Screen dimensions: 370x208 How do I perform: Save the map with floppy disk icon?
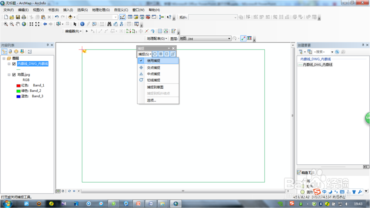click(18, 17)
